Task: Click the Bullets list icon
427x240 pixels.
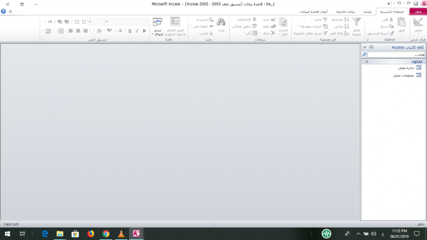Action: tap(84, 22)
